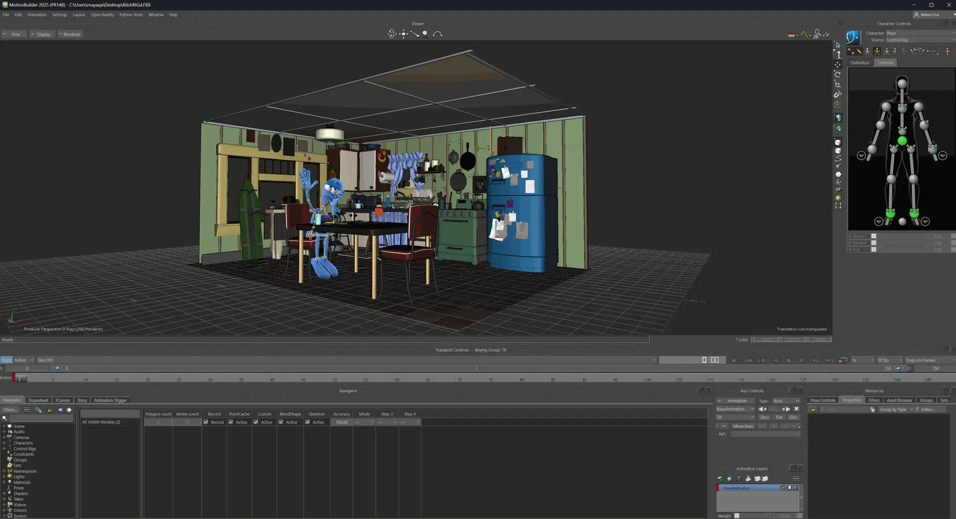Click the Navigator search field
This screenshot has width=956, height=519.
[x=41, y=418]
